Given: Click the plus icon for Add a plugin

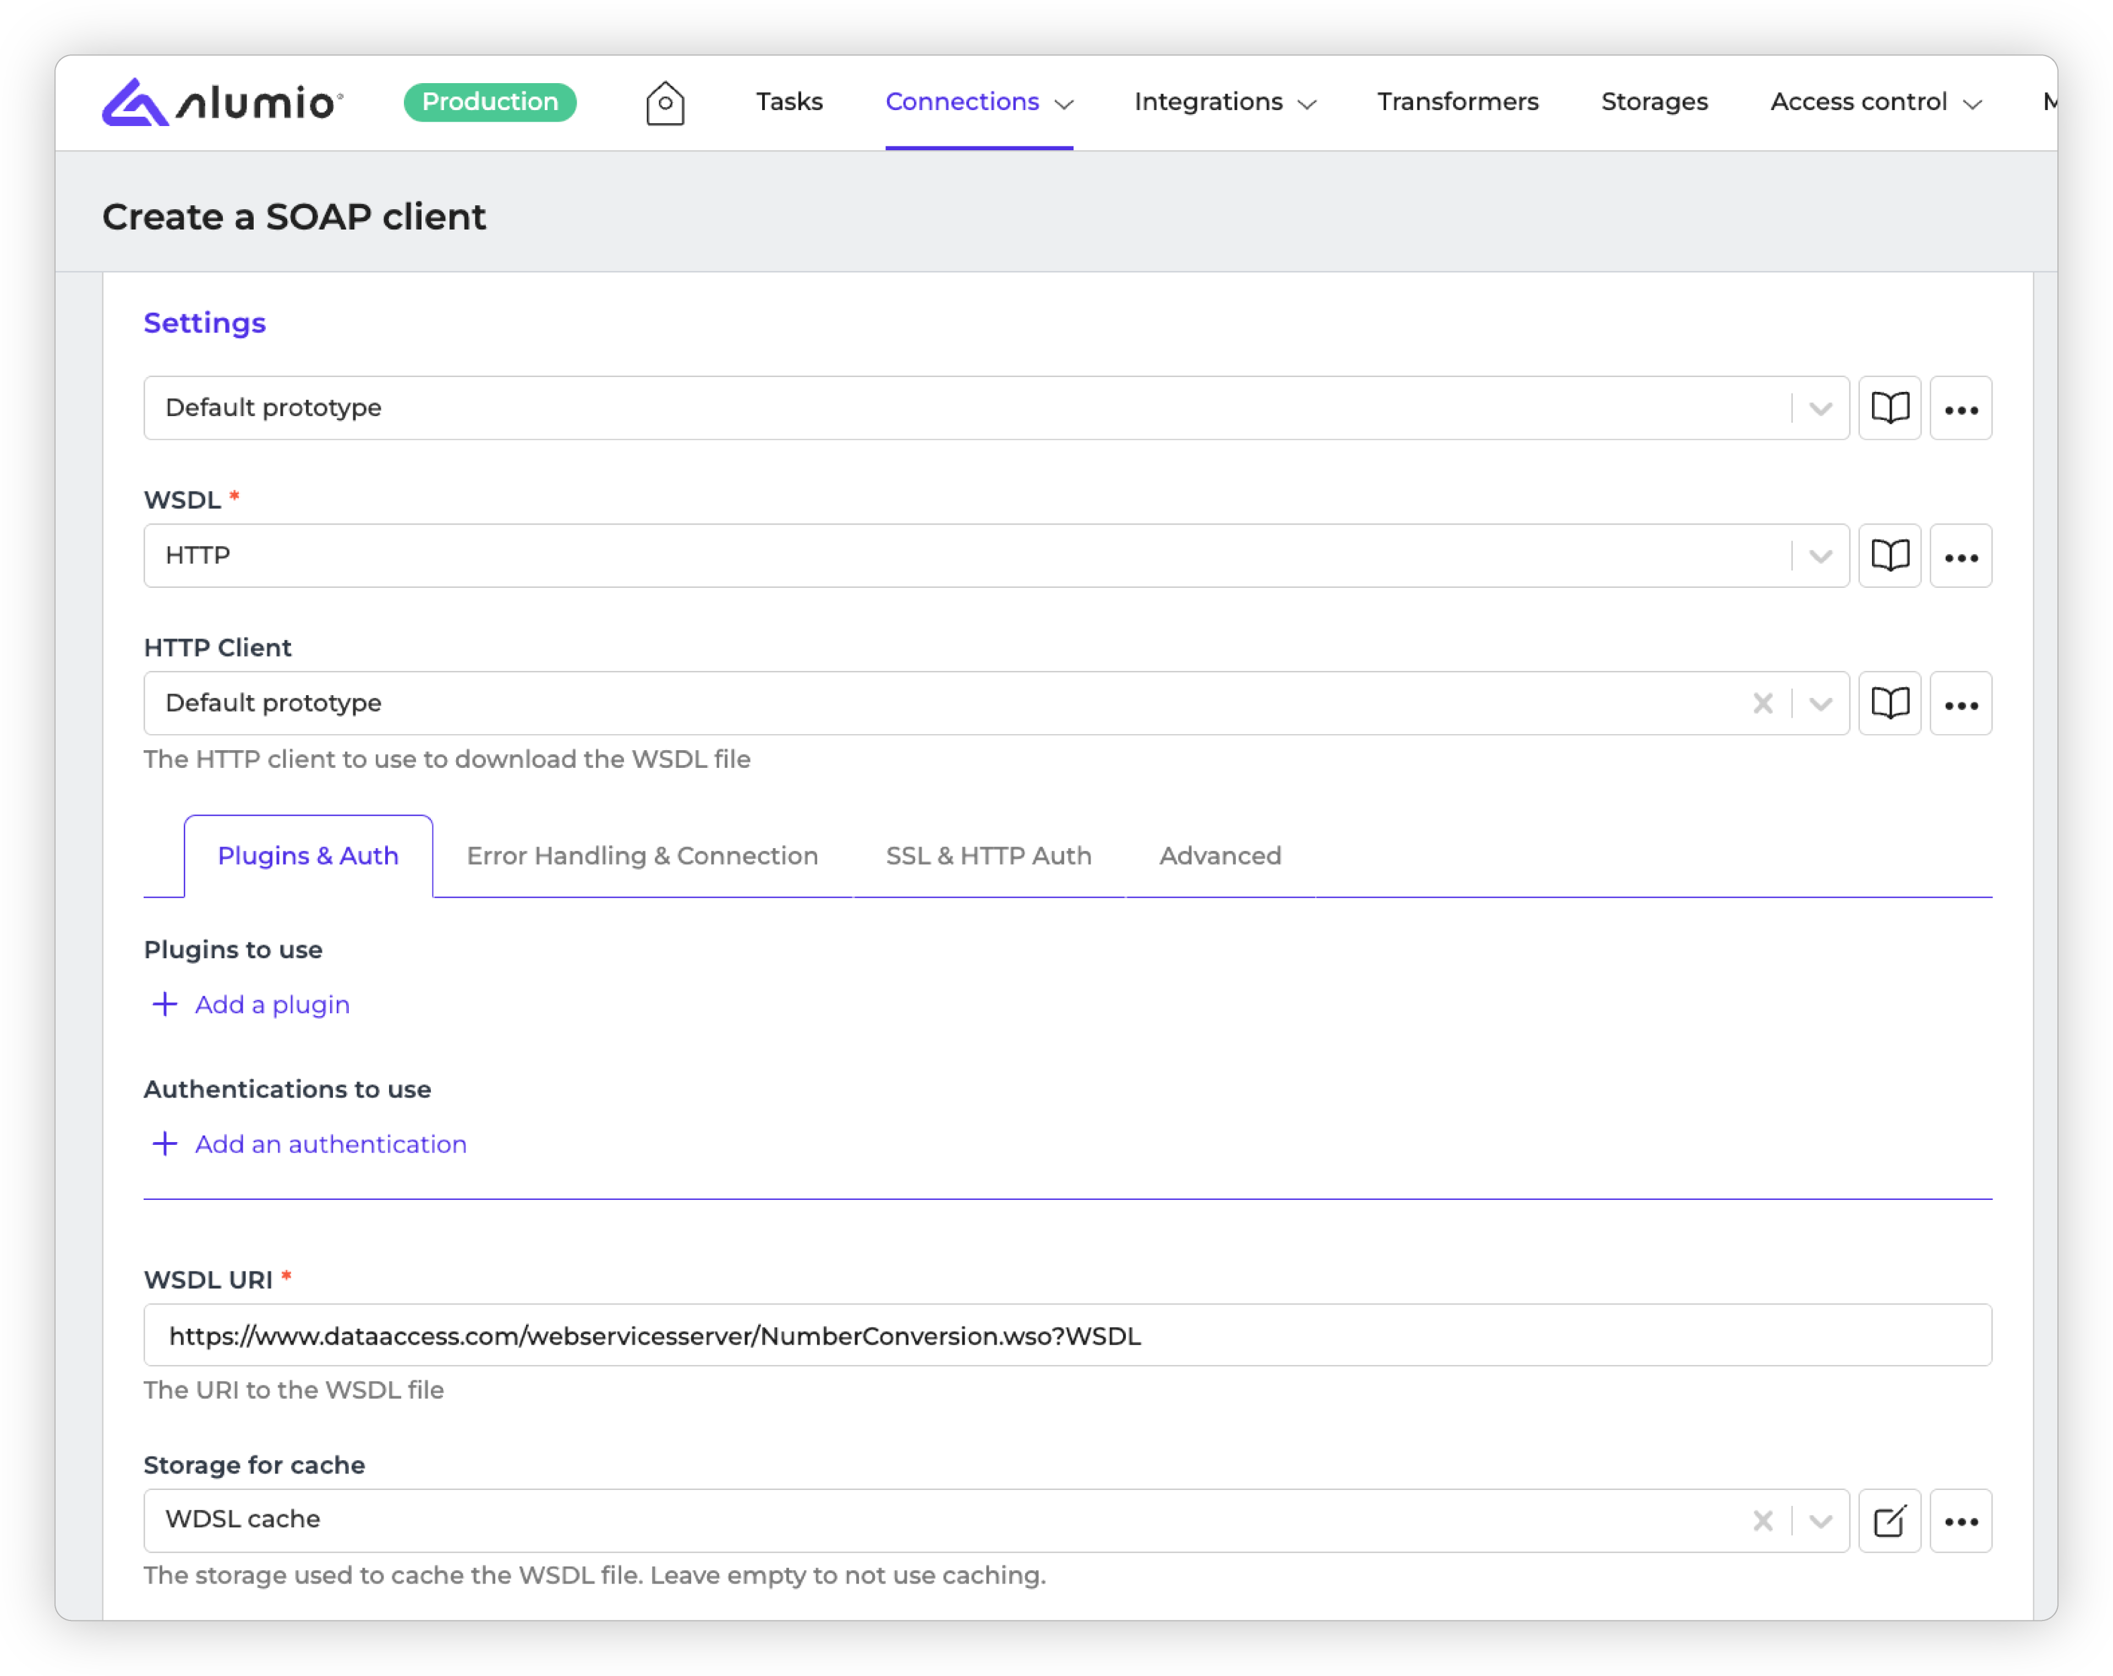Looking at the screenshot, I should (x=165, y=1003).
